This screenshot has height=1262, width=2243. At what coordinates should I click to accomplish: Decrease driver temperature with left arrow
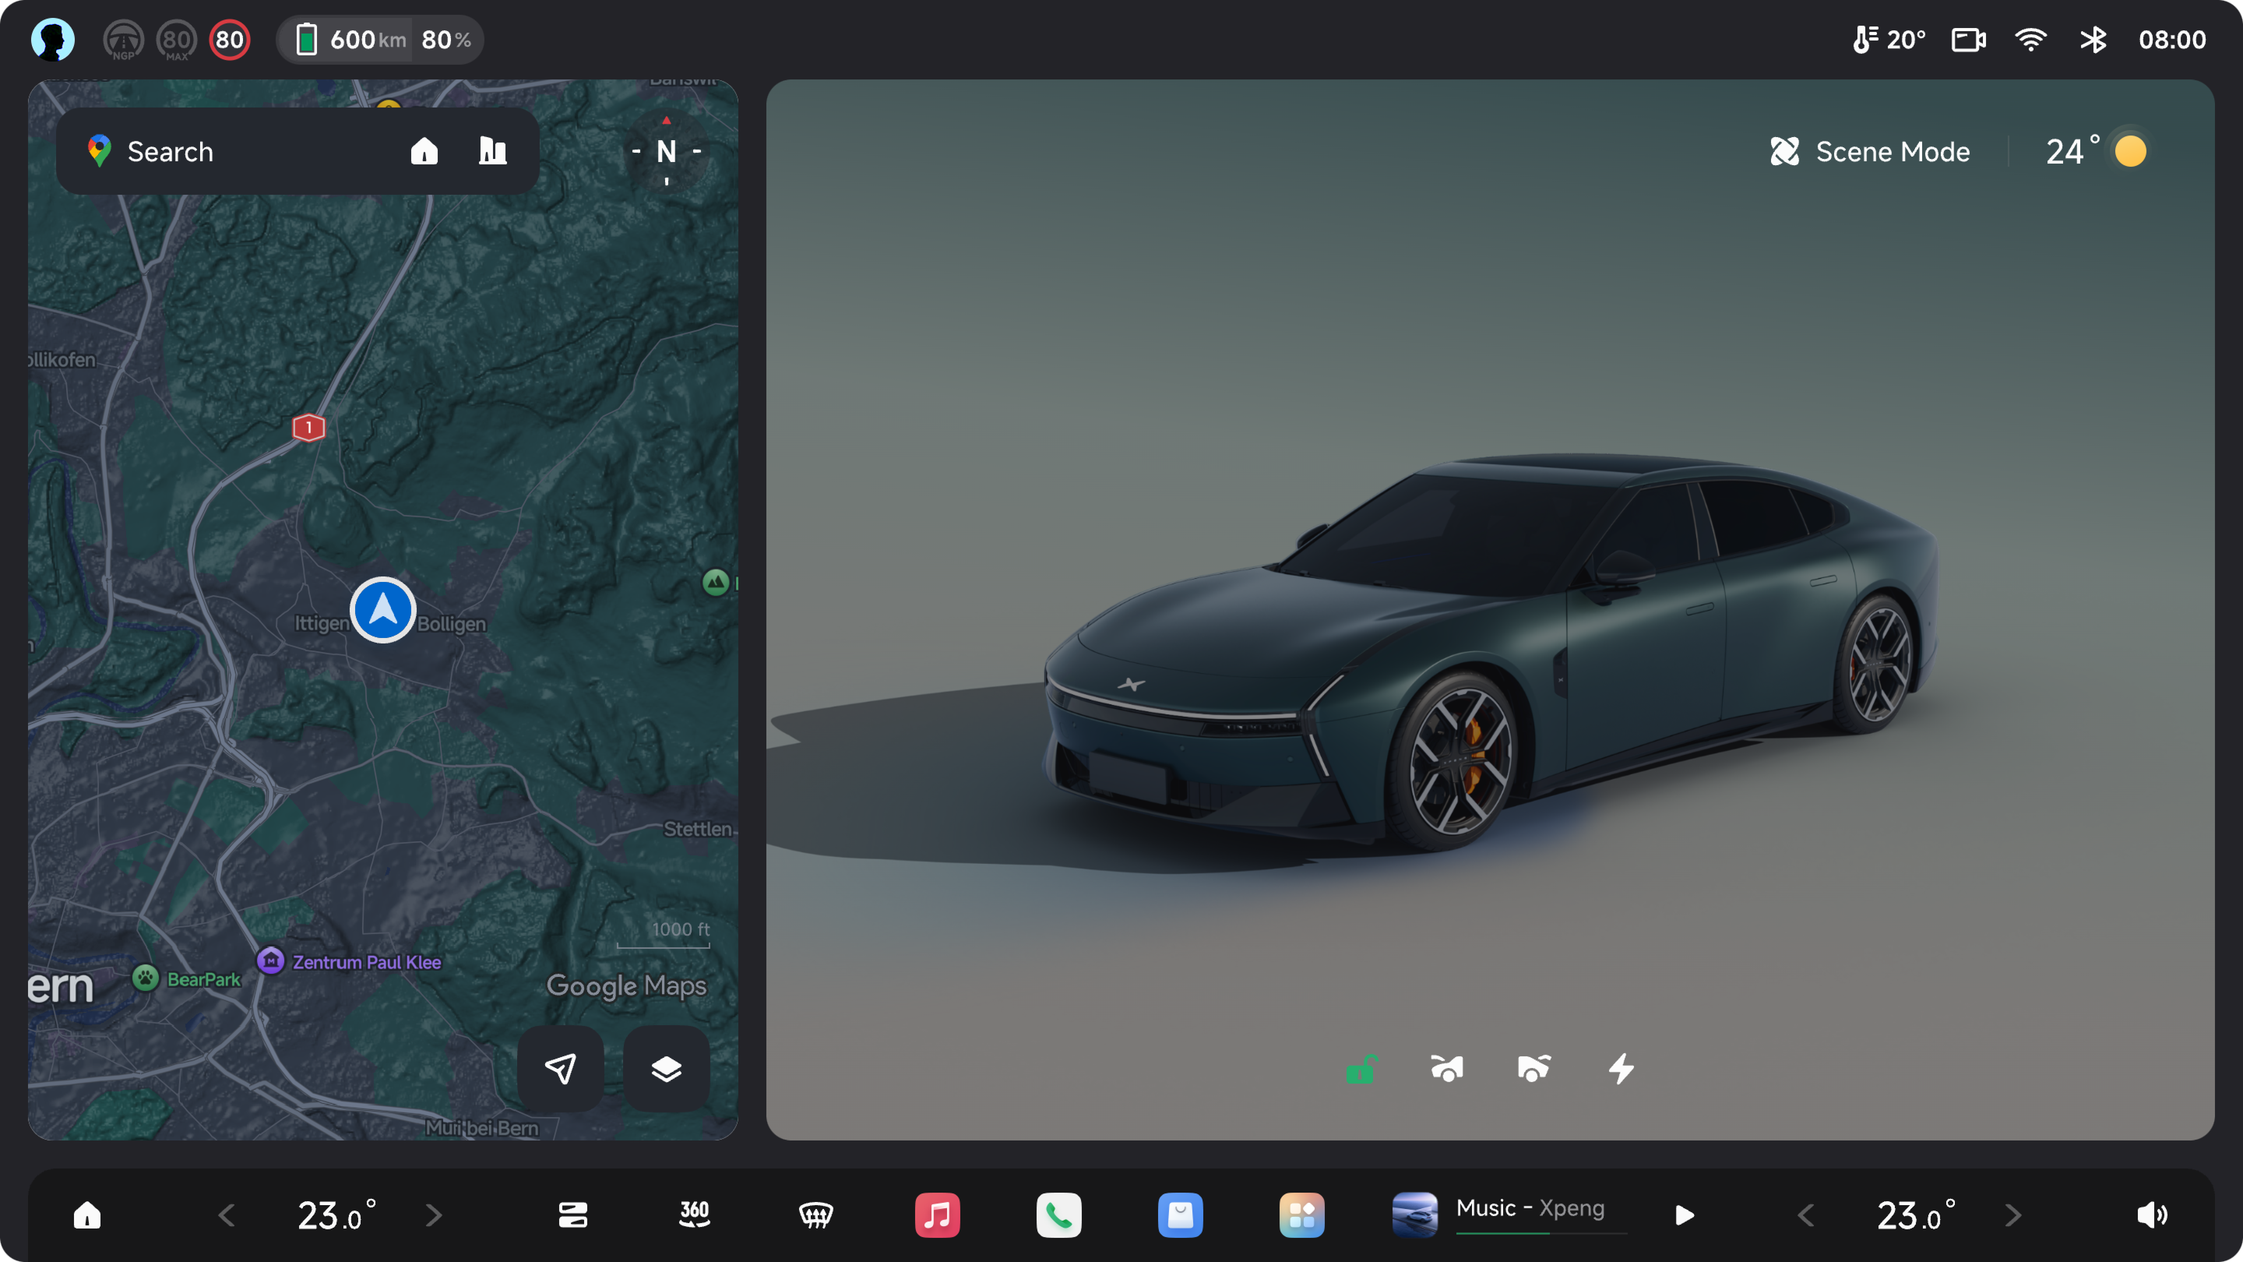point(226,1215)
